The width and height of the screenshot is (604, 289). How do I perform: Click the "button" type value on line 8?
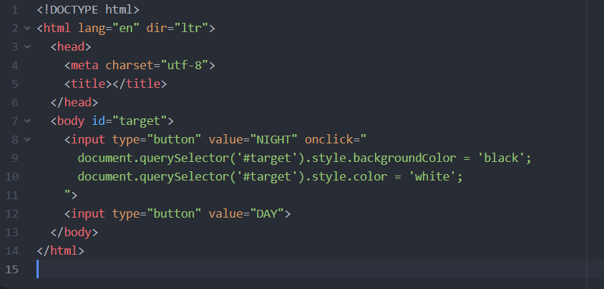point(174,139)
